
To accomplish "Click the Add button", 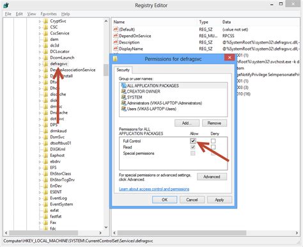I will click(187, 123).
